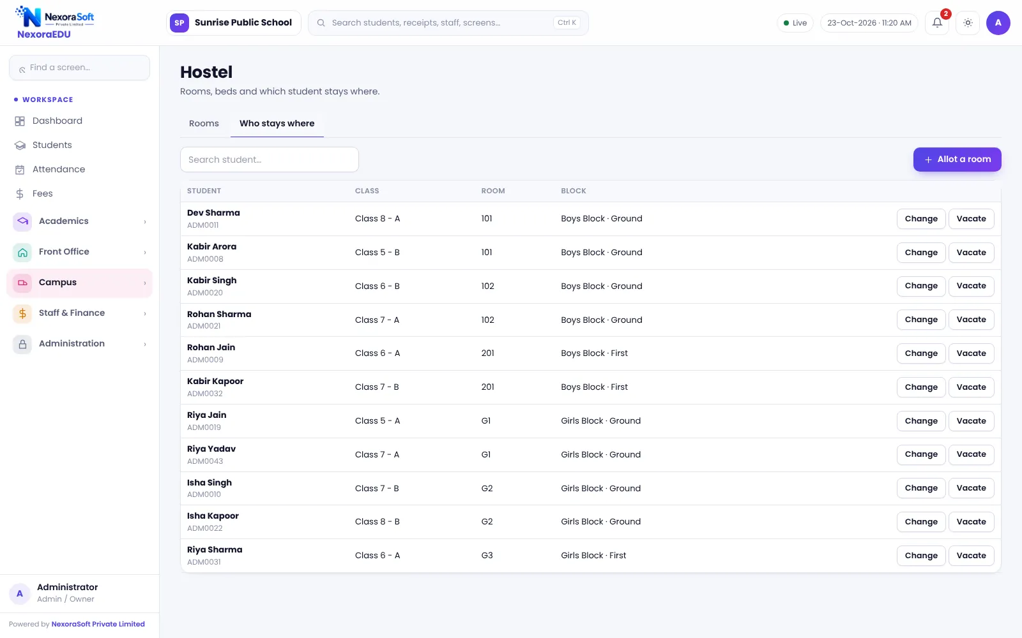Click the Sunrise Public School selector

233,23
